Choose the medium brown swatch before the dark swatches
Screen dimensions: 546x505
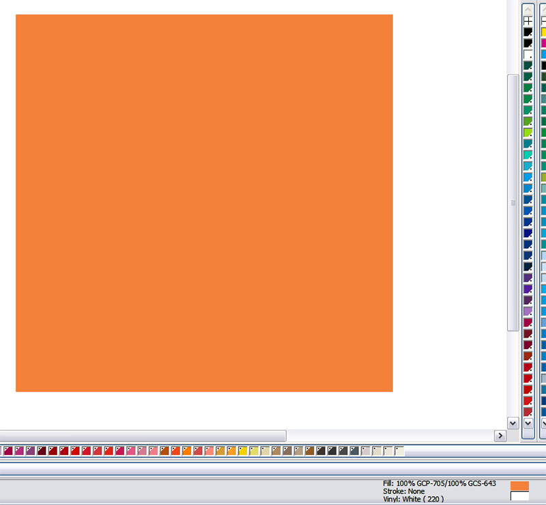(x=310, y=451)
